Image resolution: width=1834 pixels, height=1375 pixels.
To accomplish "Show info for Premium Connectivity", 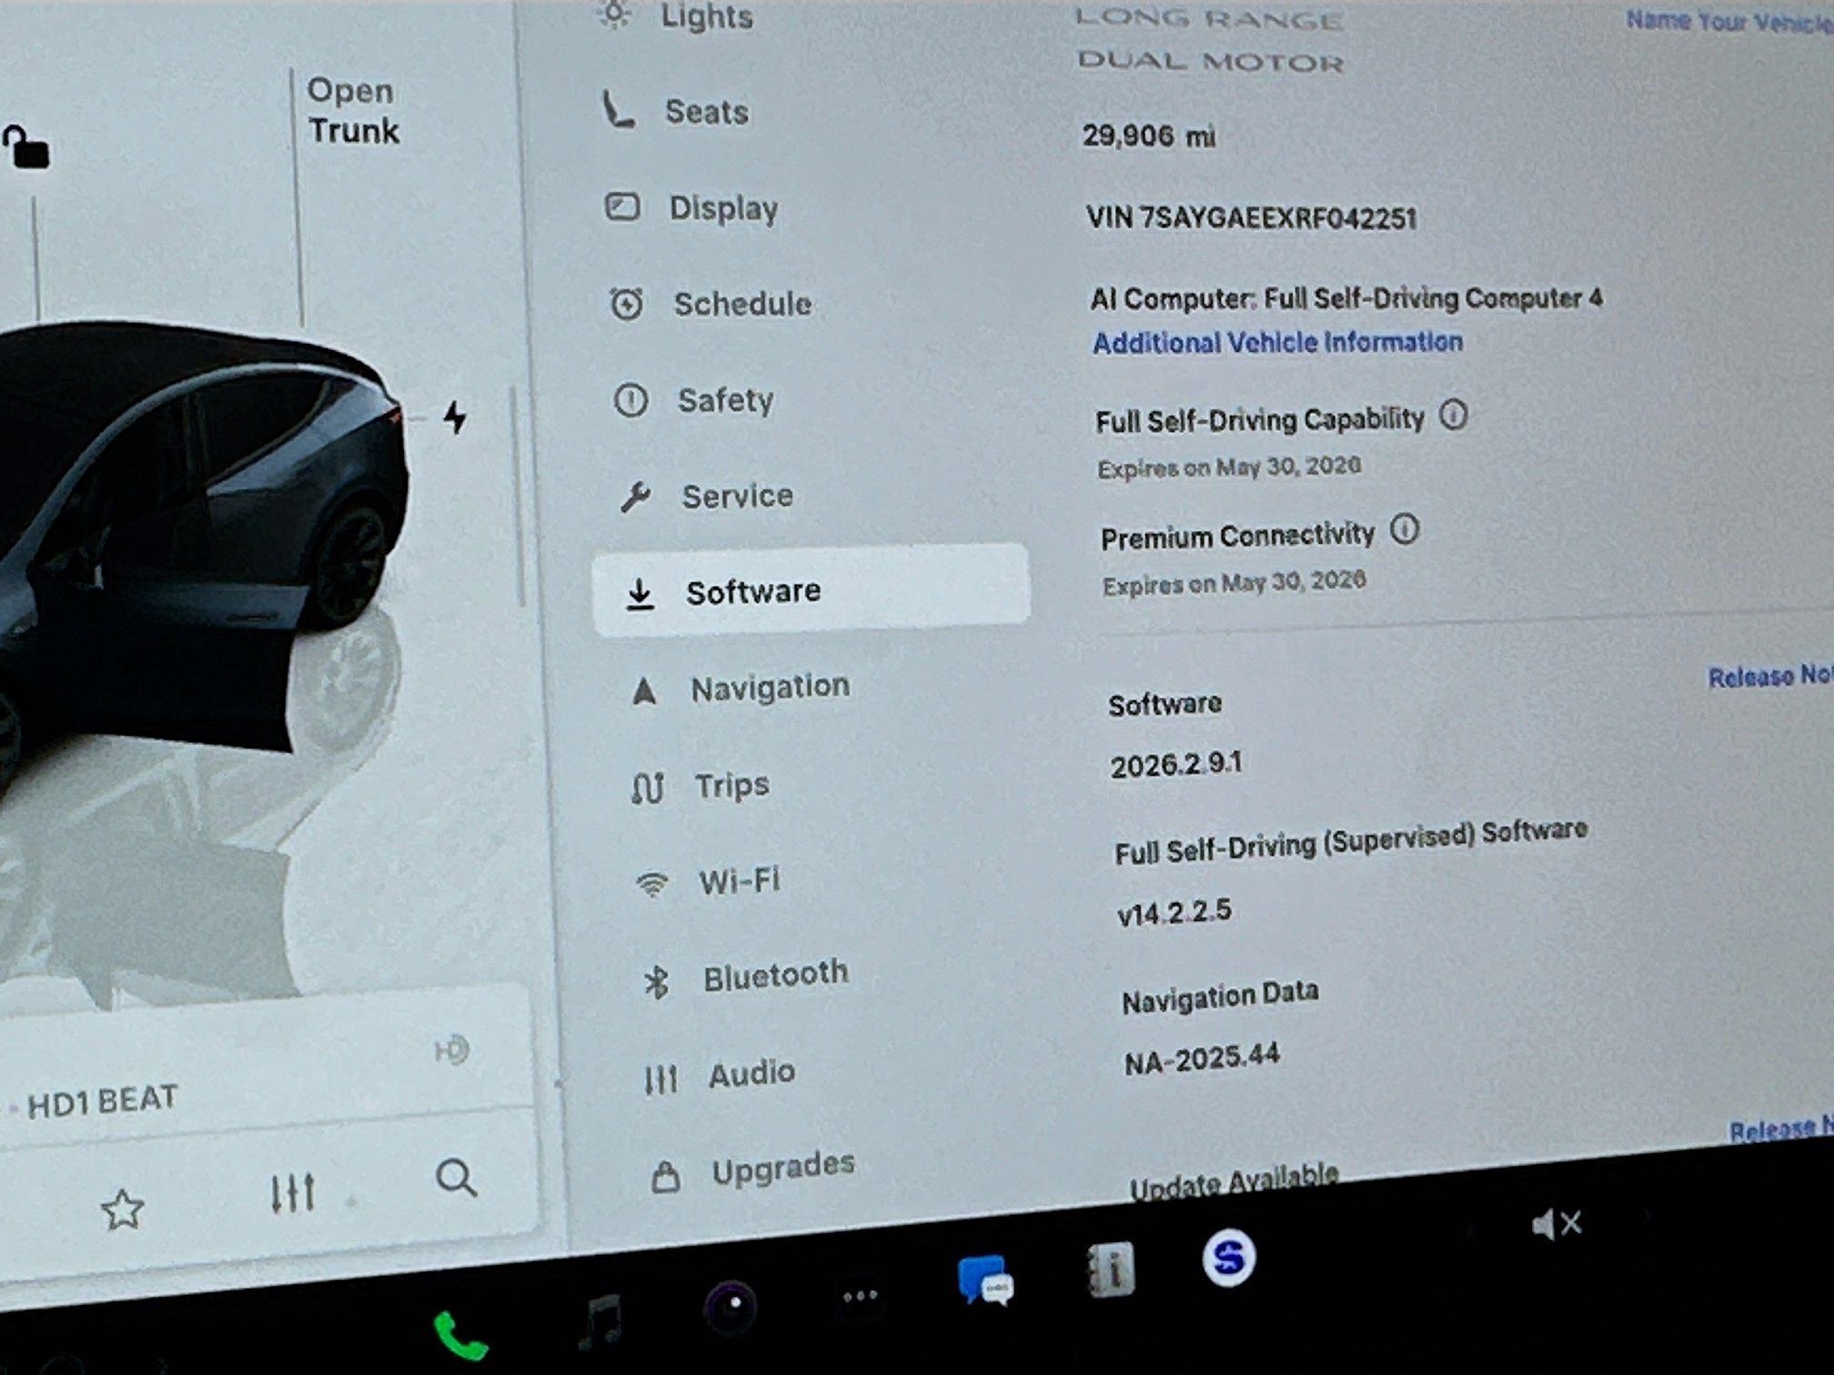I will (1405, 529).
